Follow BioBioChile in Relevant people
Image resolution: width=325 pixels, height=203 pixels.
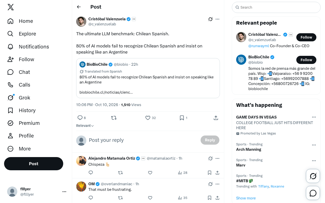click(x=306, y=60)
